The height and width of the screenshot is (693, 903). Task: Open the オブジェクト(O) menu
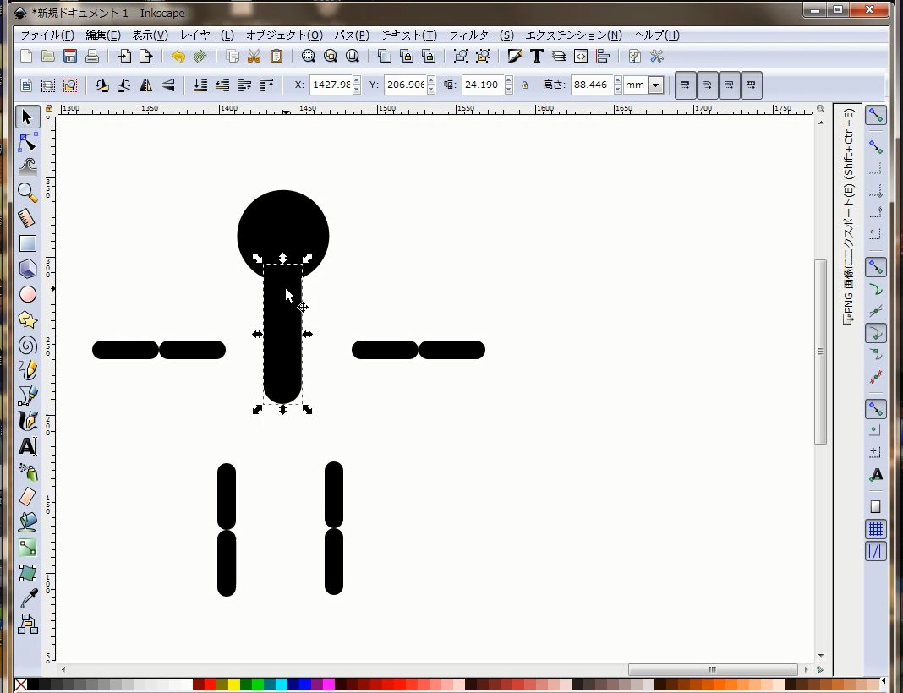(x=284, y=35)
